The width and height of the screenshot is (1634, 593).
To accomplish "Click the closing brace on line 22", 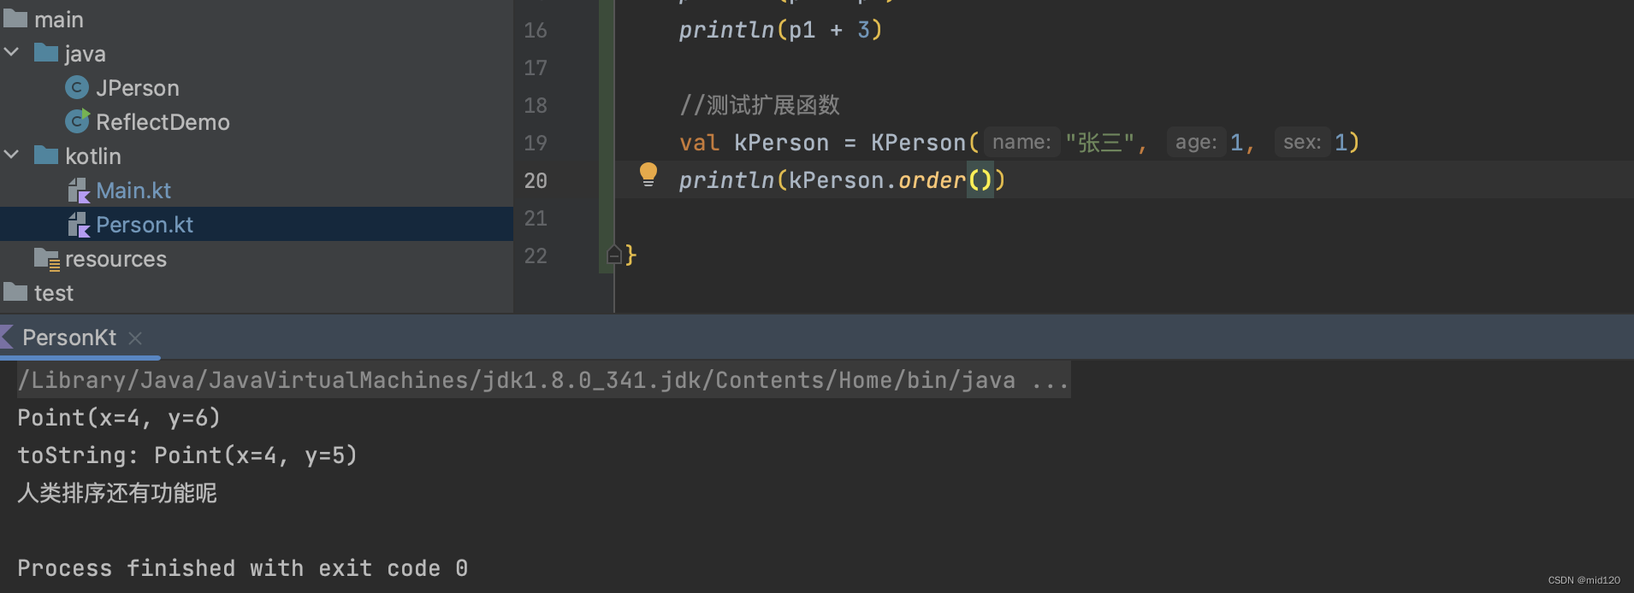I will pos(631,255).
